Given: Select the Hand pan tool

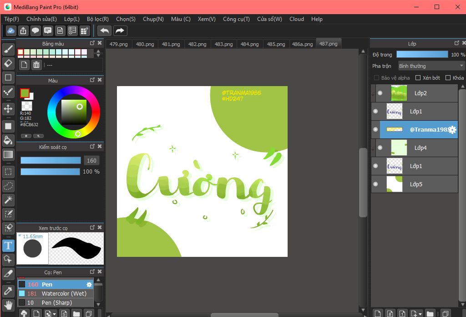Looking at the screenshot, I should coord(8,305).
